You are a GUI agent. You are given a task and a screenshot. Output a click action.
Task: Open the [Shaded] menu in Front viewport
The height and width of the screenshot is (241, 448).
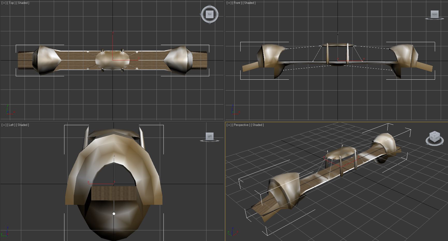pyautogui.click(x=249, y=3)
